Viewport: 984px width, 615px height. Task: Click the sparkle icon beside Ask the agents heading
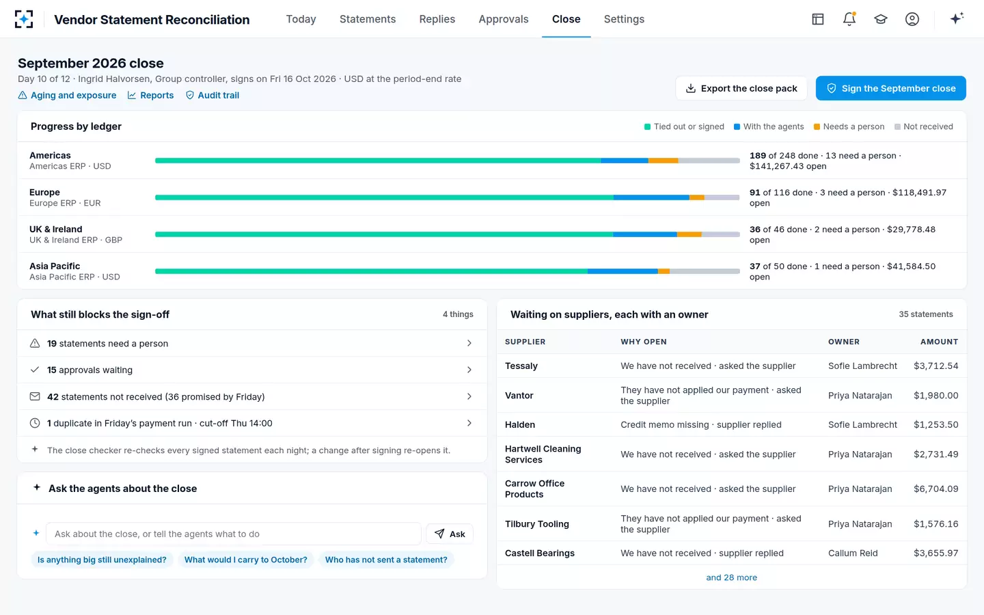[x=37, y=488]
